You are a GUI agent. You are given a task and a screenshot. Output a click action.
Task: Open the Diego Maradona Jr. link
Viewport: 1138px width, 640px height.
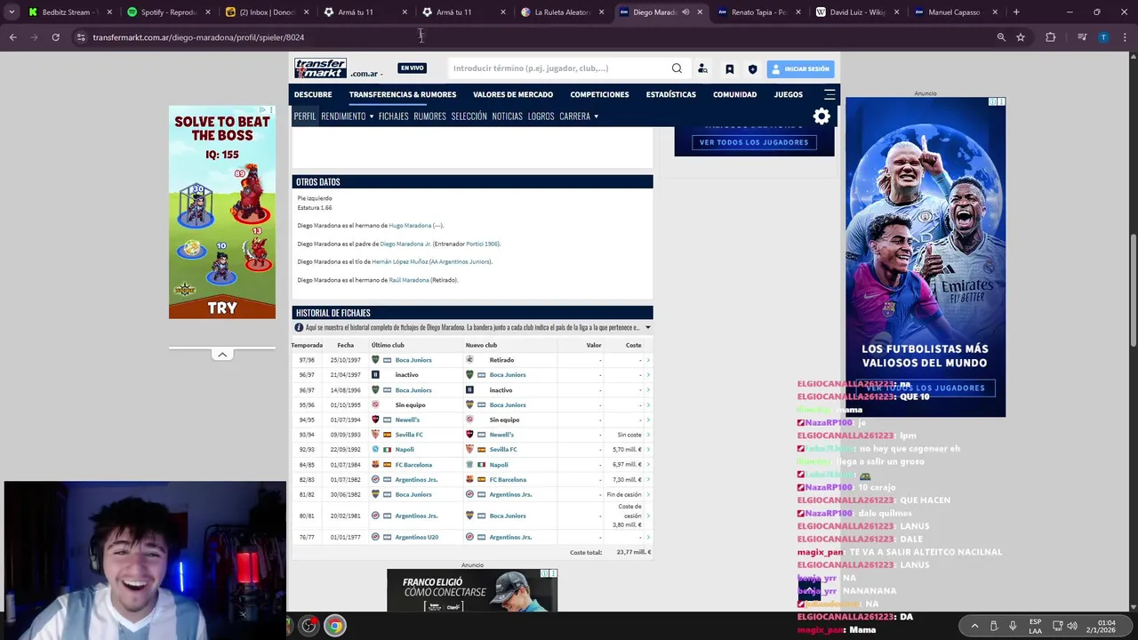pyautogui.click(x=405, y=244)
